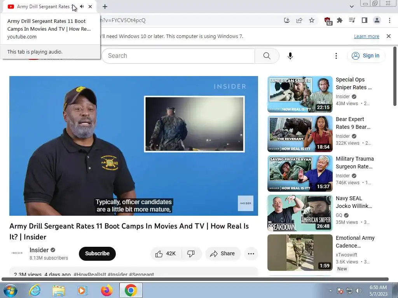398x298 pixels.
Task: Launch Internet Explorer from taskbar
Action: point(35,290)
